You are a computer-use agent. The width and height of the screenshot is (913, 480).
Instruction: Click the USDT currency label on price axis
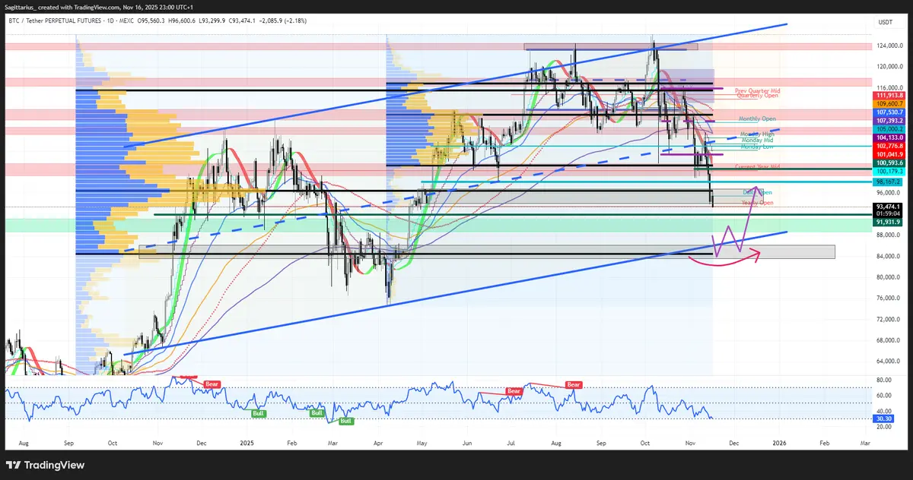tap(886, 23)
